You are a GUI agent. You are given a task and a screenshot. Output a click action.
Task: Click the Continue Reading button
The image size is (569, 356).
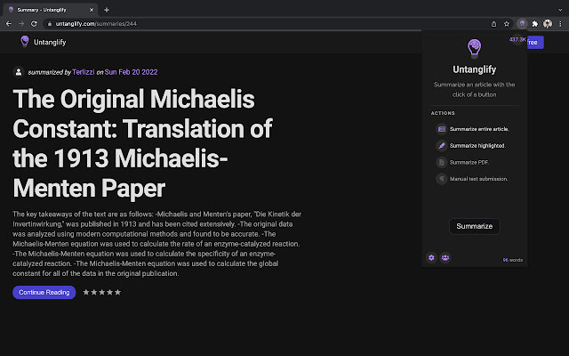coord(44,292)
